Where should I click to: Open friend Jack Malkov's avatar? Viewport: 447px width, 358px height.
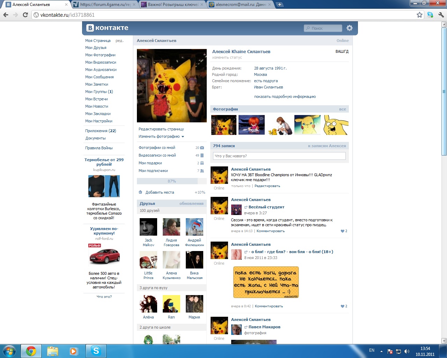coord(148,227)
